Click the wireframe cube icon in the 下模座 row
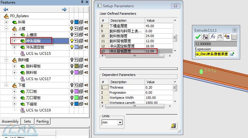The image size is (248, 138). coord(81,104)
